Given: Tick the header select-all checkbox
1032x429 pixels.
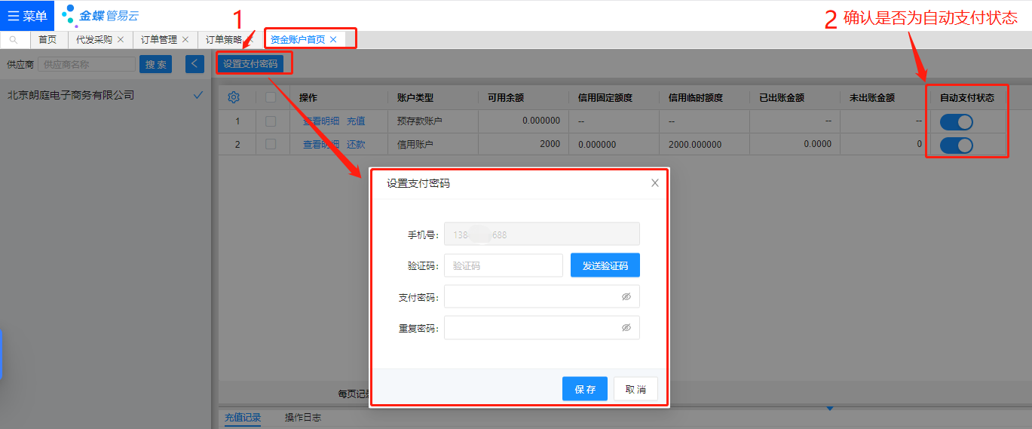Looking at the screenshot, I should click(271, 97).
